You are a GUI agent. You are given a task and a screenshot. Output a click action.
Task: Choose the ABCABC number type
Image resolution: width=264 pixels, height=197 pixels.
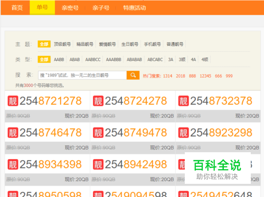point(155,60)
